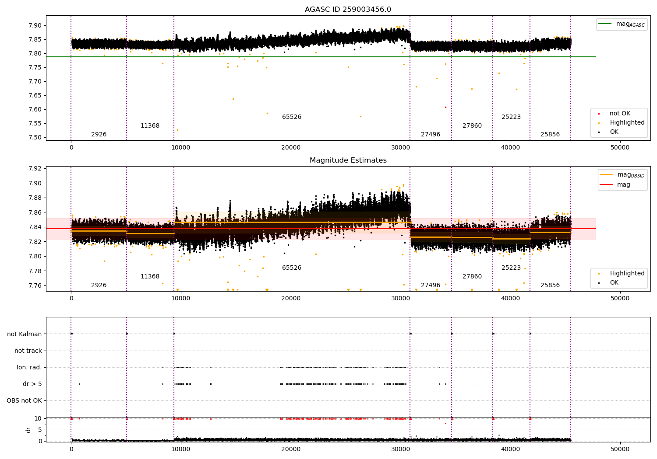Click the 7.76 y-axis tick label
The image size is (657, 459).
pos(35,285)
